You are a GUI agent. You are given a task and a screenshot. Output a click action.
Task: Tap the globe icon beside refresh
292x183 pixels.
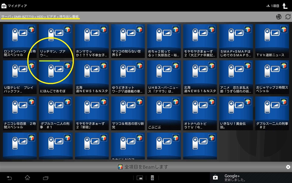point(279,17)
